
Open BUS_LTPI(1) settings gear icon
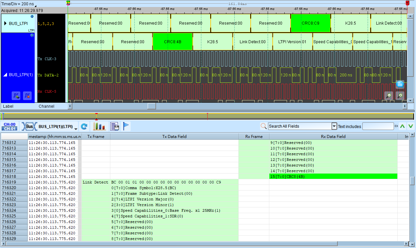[x=32, y=35]
